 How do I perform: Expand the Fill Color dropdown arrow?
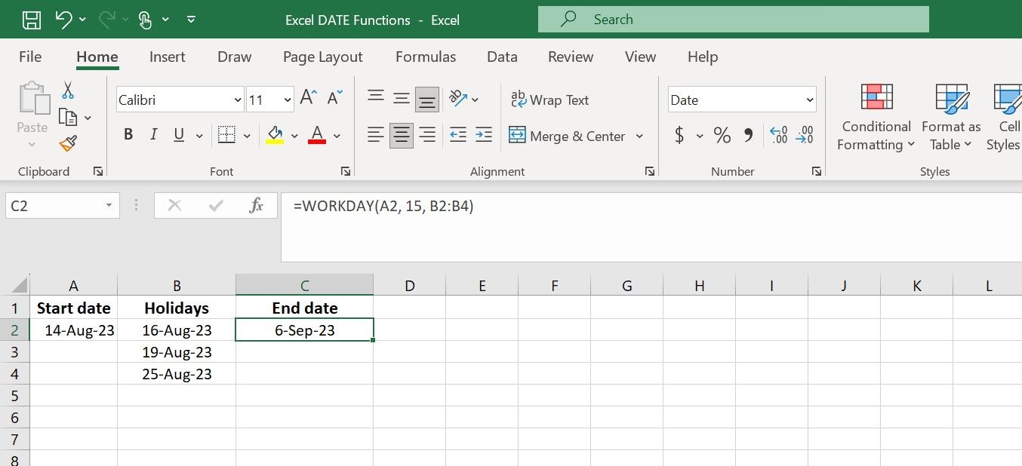tap(294, 135)
